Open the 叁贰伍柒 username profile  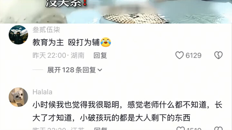tap(46, 30)
